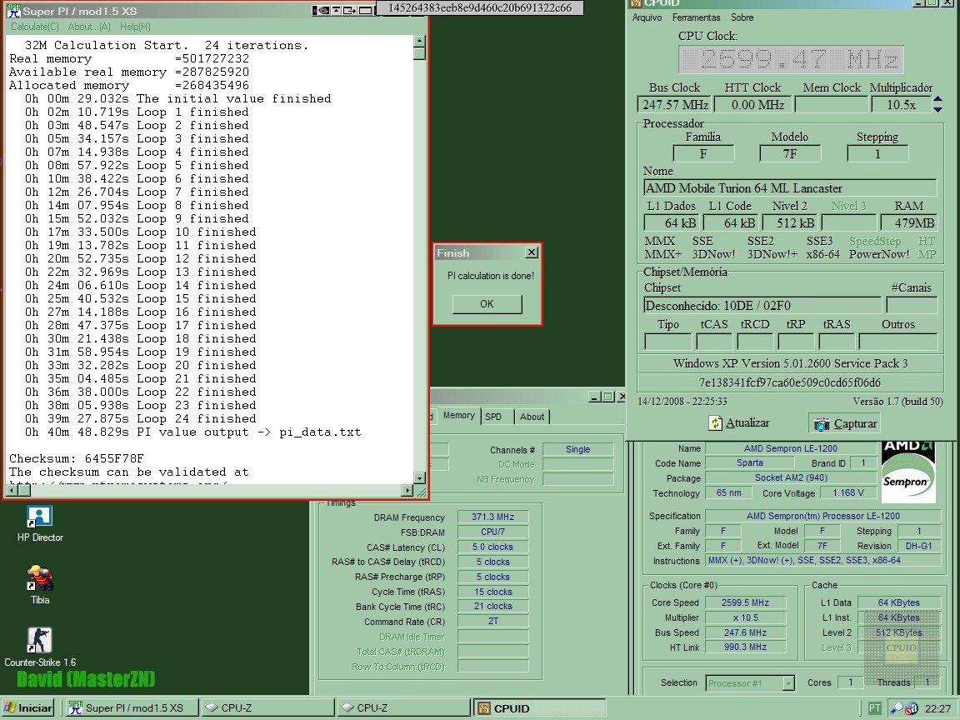Click the blocked-network icon in system tray
Screen dimensions: 960x720
(x=911, y=708)
